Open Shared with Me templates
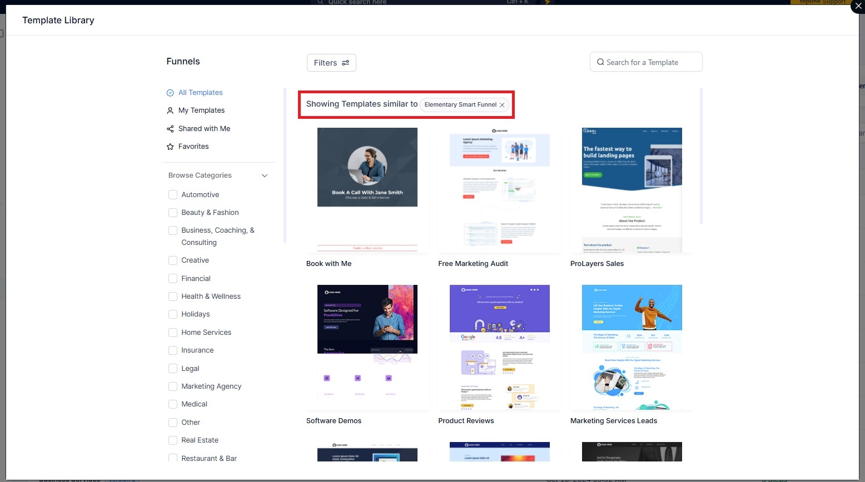Screen dimensions: 865x482 click(204, 129)
